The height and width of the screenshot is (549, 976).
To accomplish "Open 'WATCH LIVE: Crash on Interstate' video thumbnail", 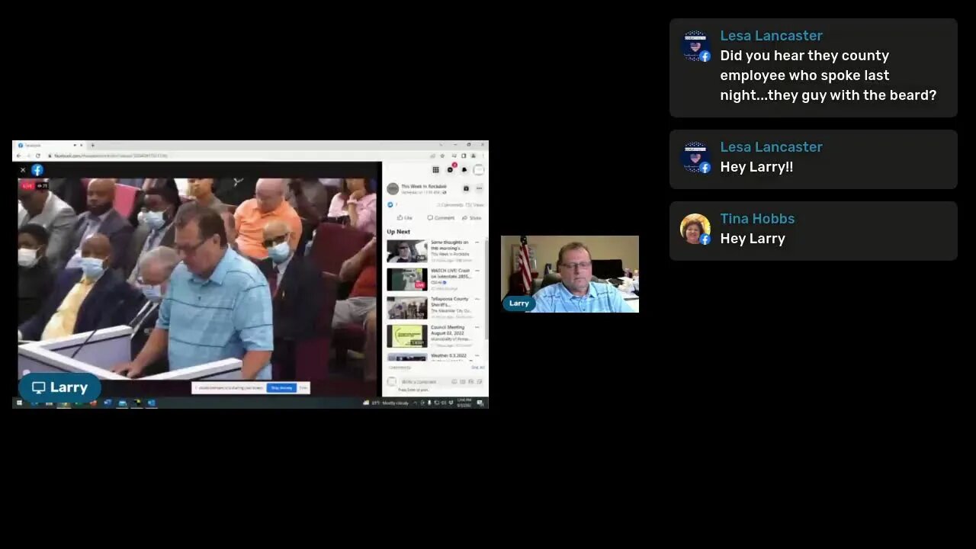I will (x=406, y=279).
